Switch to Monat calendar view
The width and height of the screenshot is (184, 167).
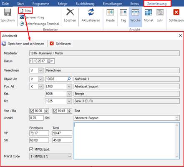(148, 12)
